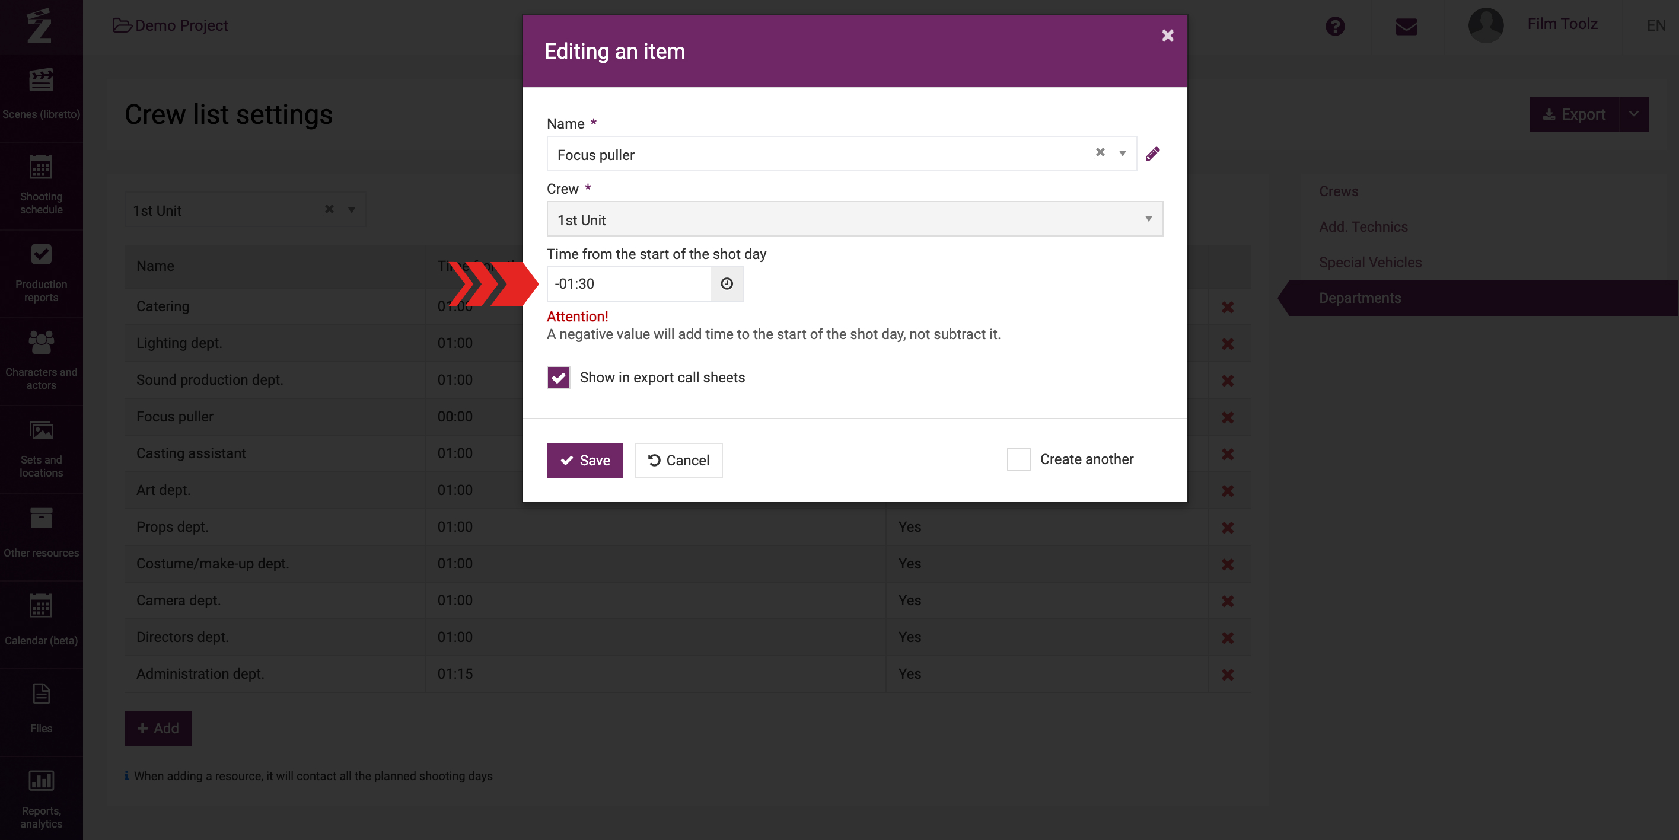The height and width of the screenshot is (840, 1679).
Task: Close the Editing an item dialog
Action: [x=1167, y=36]
